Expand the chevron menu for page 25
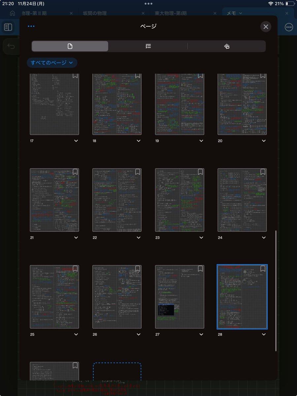Image resolution: width=297 pixels, height=396 pixels. pos(76,334)
